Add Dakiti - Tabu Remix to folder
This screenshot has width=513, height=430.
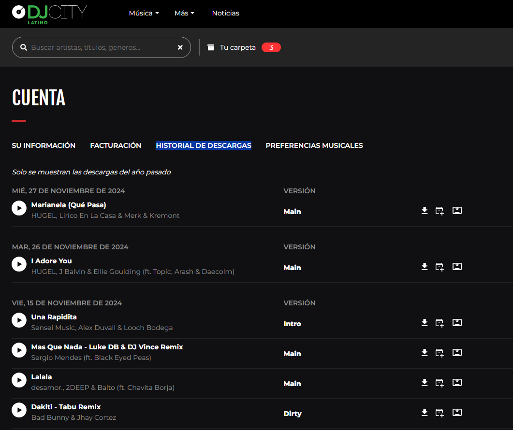click(x=440, y=413)
